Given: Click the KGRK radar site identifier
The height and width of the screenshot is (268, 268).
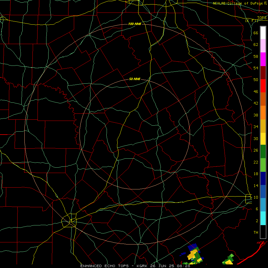Looking at the screenshot, I should pos(142,266).
